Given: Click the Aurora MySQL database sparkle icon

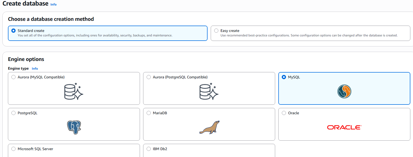Looking at the screenshot, I should 74,91.
